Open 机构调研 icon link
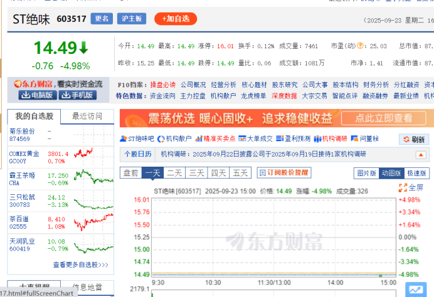Image resolution: width=434 pixels, height=297 pixels. tap(331, 139)
